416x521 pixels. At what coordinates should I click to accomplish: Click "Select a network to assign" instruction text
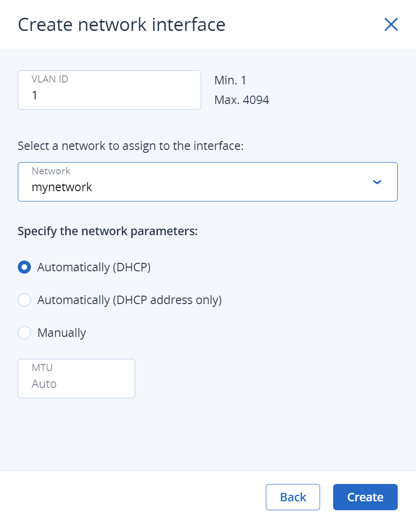[131, 146]
